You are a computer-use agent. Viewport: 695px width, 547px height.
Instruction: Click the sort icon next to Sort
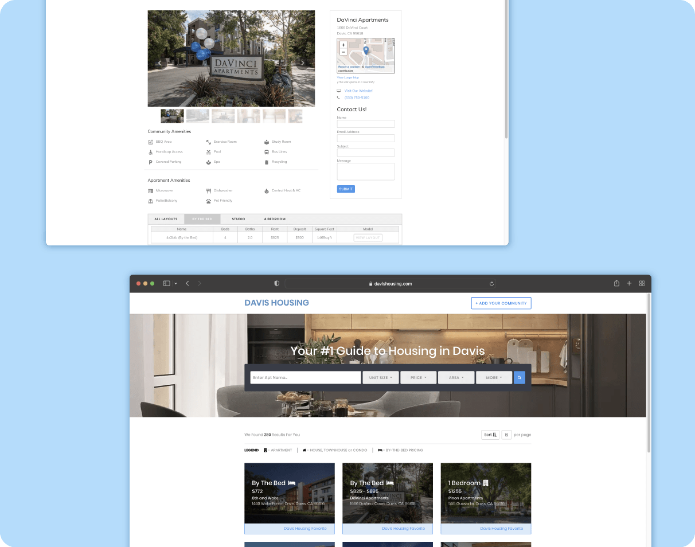[494, 435]
